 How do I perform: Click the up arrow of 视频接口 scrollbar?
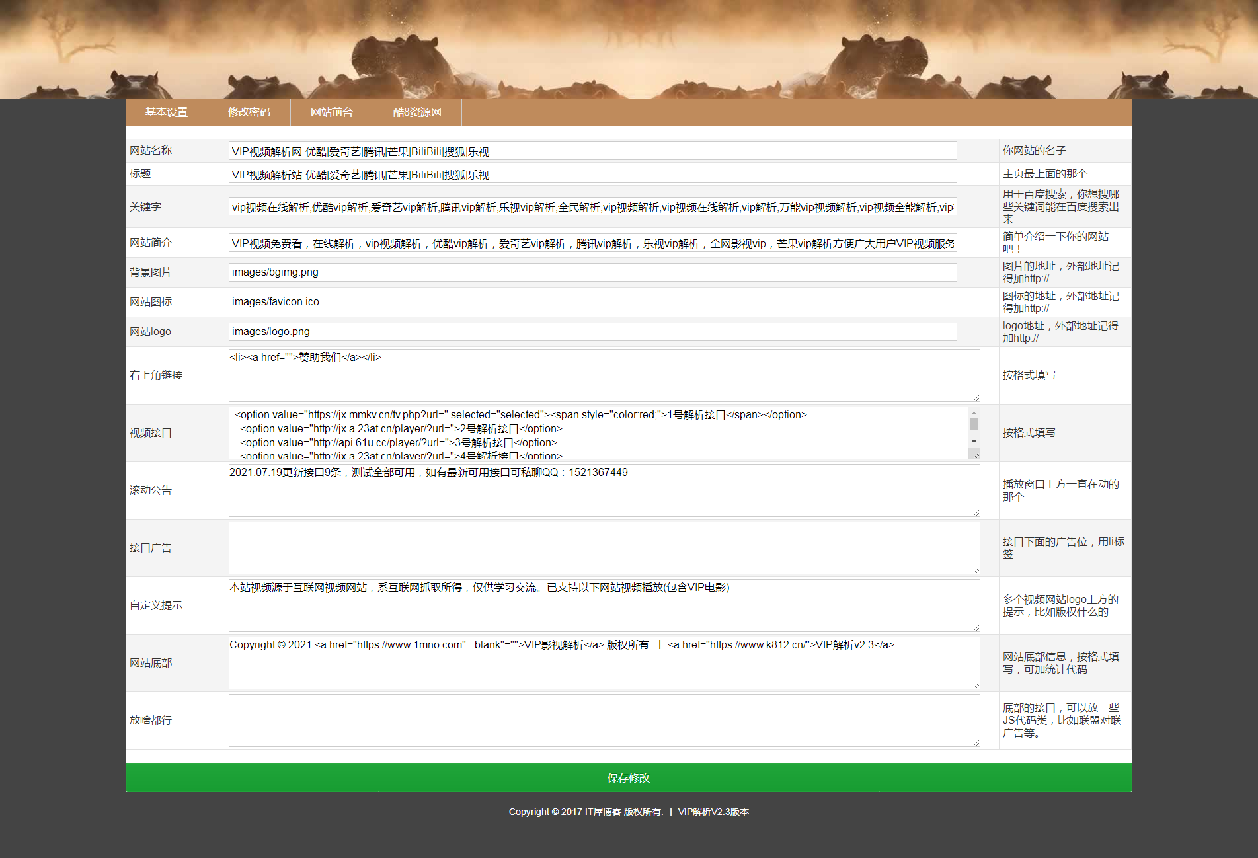point(974,412)
